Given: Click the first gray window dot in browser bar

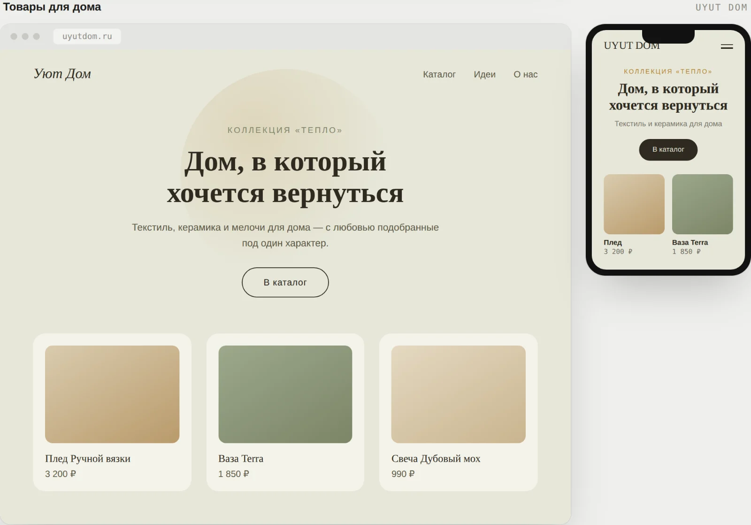Looking at the screenshot, I should [x=14, y=36].
